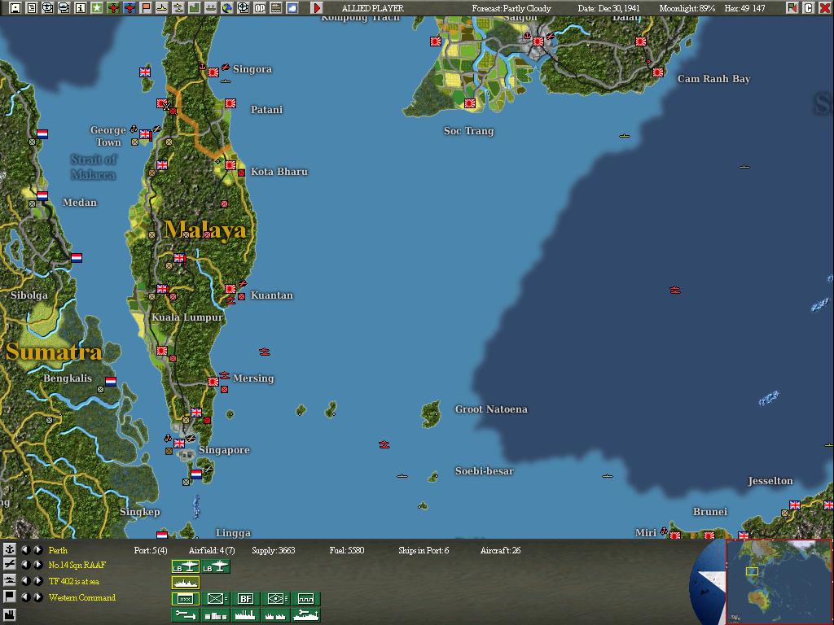834x625 pixels.
Task: Toggle the warship task force filter button
Action: 185,583
